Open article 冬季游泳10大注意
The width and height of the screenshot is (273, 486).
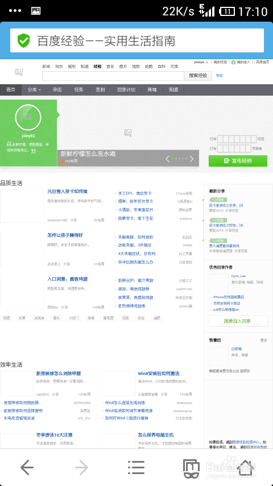pyautogui.click(x=54, y=435)
